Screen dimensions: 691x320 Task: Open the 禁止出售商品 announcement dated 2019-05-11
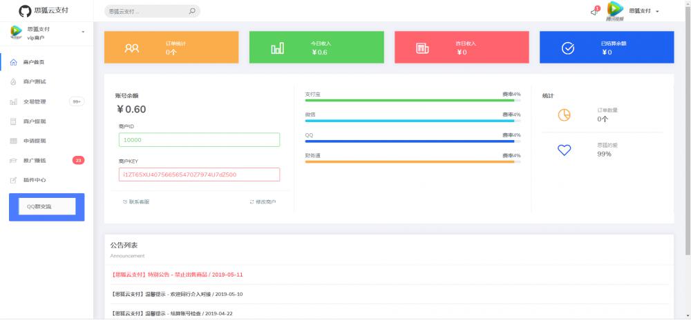point(177,274)
